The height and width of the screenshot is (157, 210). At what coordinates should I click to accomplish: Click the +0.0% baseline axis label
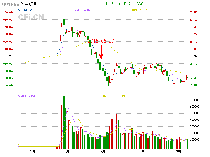pyautogui.click(x=7, y=56)
